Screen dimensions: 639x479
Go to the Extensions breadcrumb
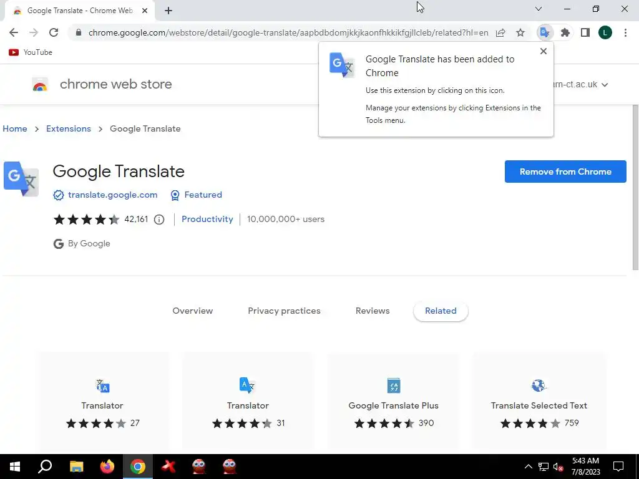pos(69,128)
